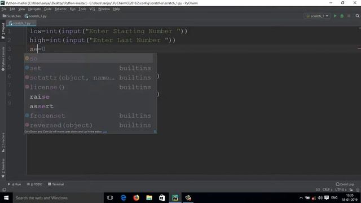Image resolution: width=361 pixels, height=203 pixels.
Task: Open the Run menu
Action: [73, 9]
